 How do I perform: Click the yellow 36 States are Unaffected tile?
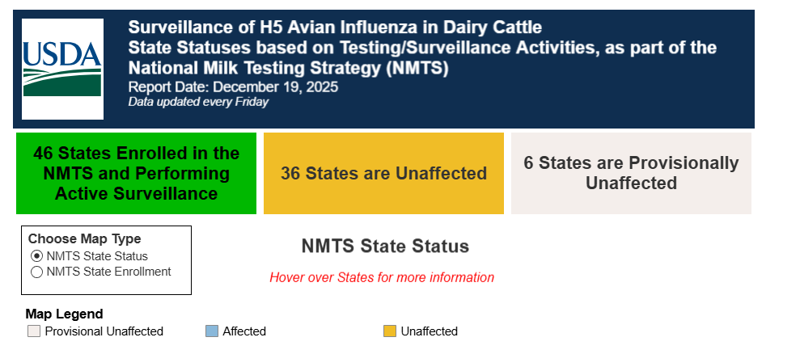point(383,174)
